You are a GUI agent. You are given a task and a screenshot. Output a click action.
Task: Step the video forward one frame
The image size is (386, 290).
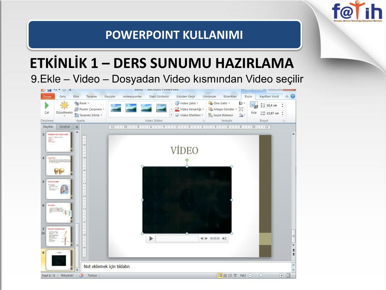(x=206, y=239)
